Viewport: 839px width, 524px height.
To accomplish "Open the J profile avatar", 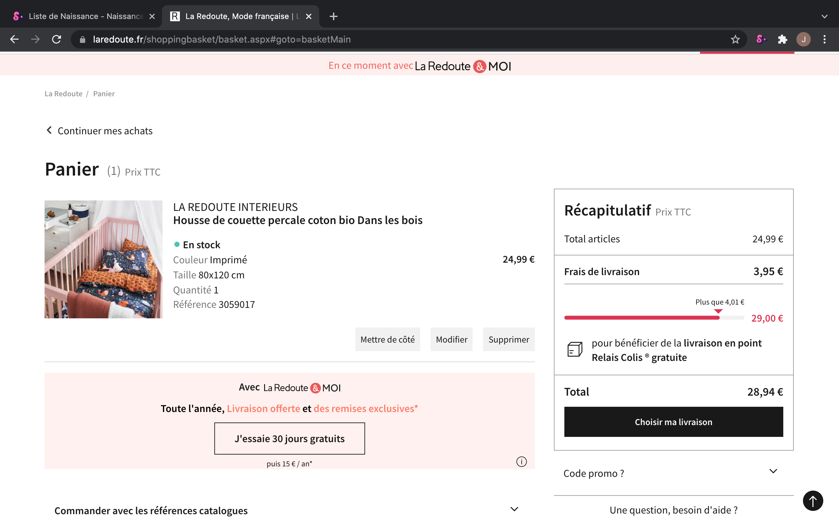I will [803, 40].
